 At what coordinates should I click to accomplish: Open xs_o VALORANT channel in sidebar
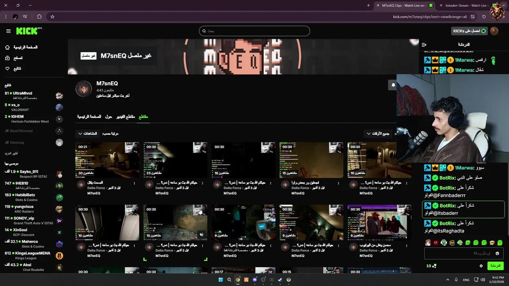point(33,107)
